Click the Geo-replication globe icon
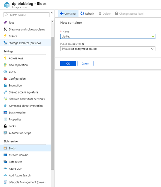Screen dimensions: 161x187 tap(5, 65)
